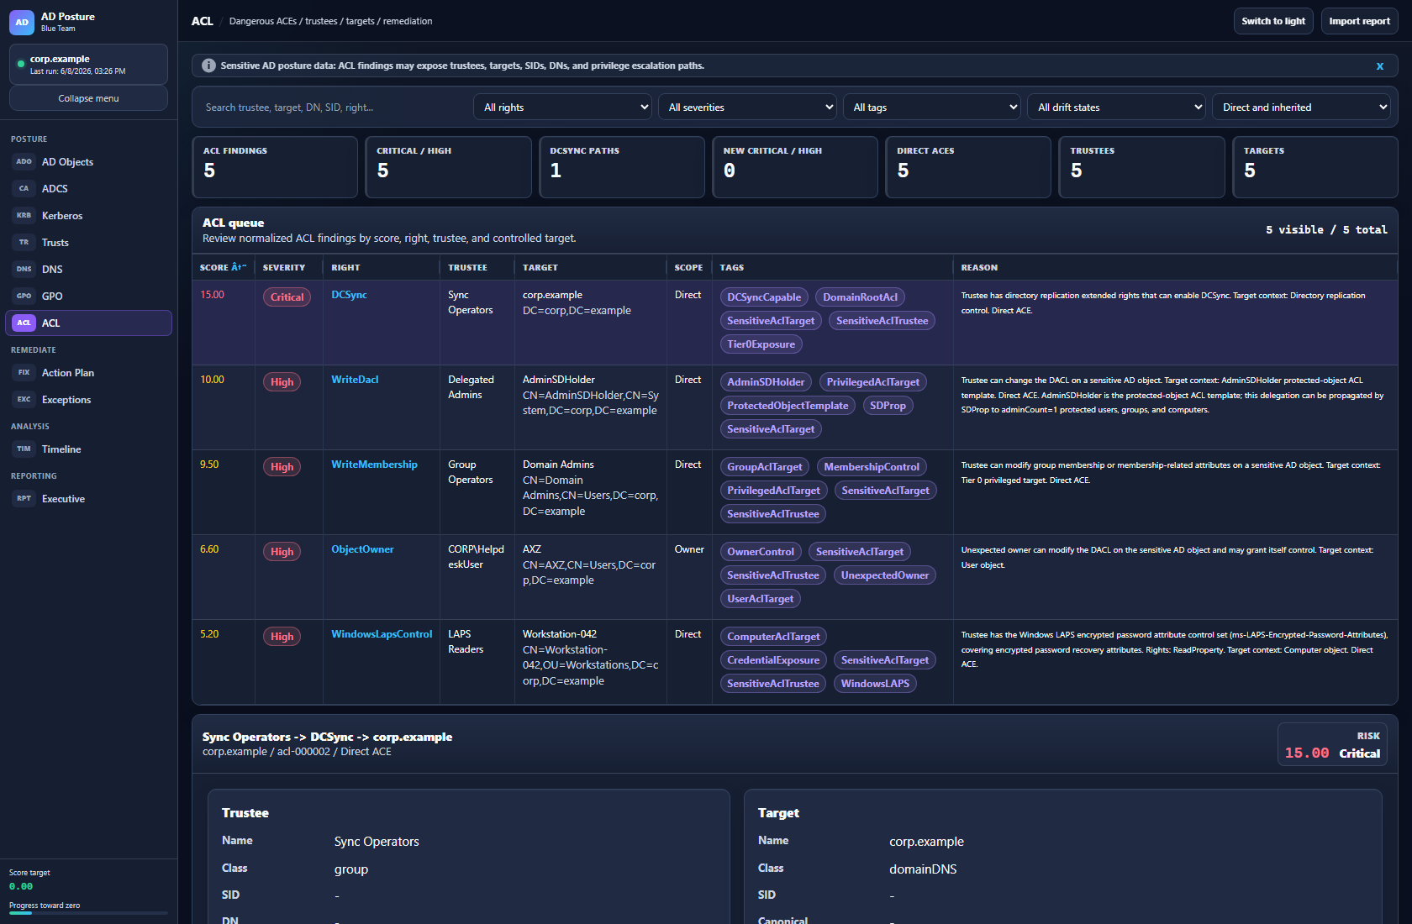Open the All severities filter dropdown

(x=747, y=107)
